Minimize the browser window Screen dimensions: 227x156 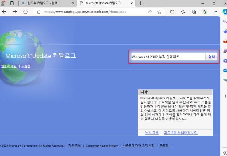(203, 3)
